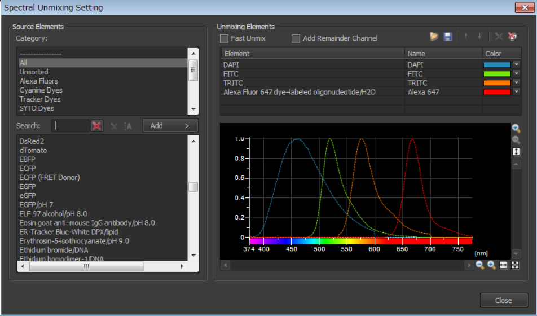Click the source list horizontal scrollbar thumb
This screenshot has width=537, height=316.
(x=87, y=266)
